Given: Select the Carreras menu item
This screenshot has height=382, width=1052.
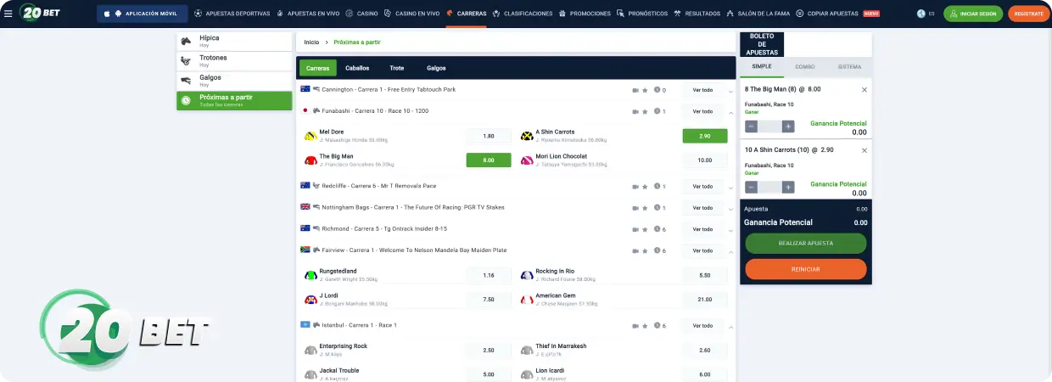Looking at the screenshot, I should tap(467, 14).
